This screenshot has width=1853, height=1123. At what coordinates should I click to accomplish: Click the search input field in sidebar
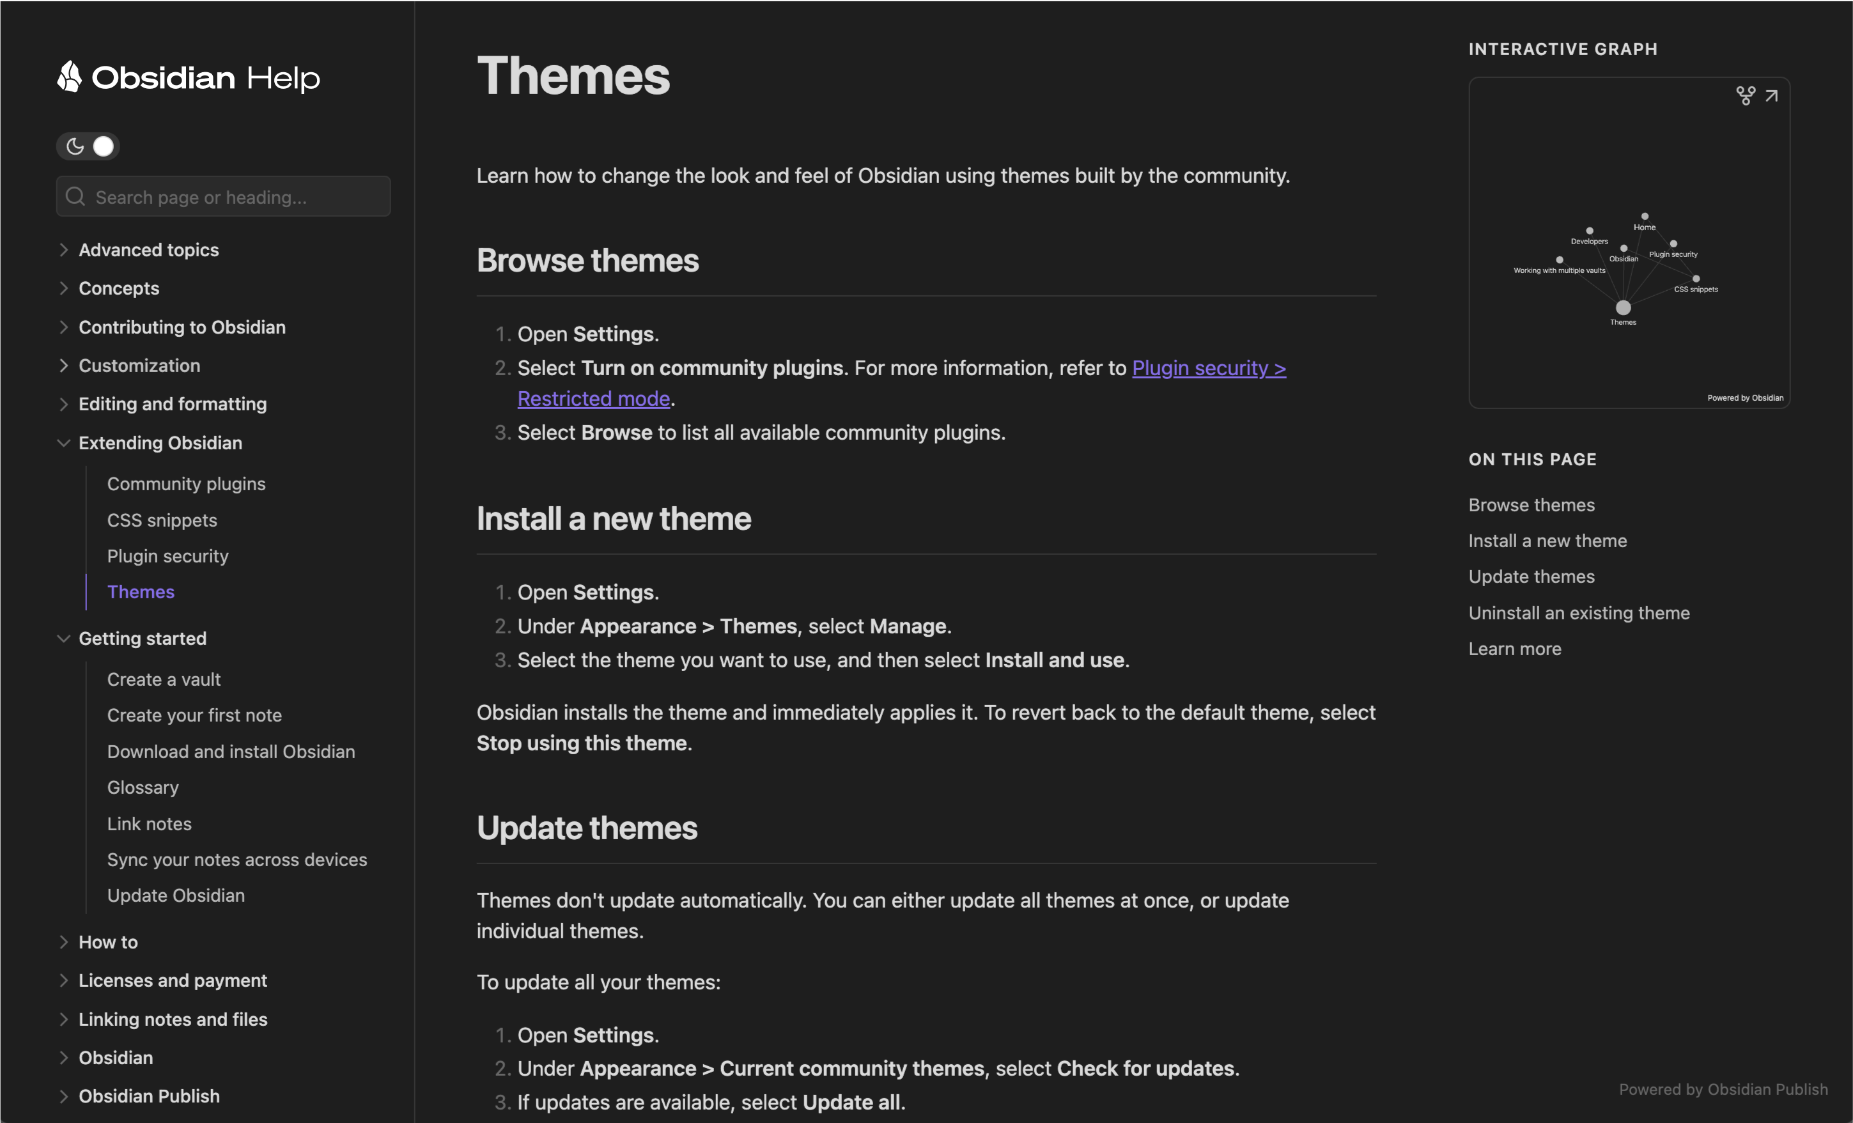(x=224, y=196)
